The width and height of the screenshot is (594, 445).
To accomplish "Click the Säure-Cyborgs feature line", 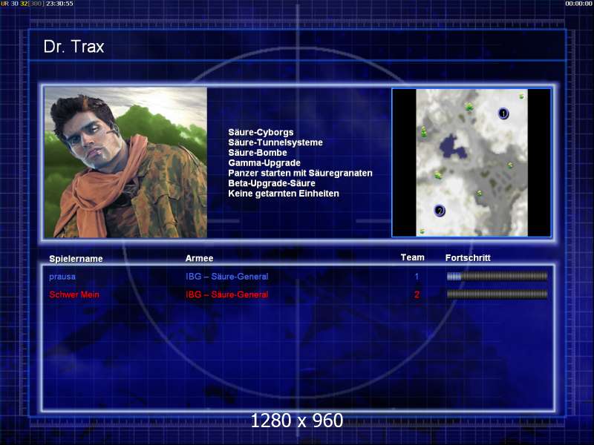I will [261, 132].
